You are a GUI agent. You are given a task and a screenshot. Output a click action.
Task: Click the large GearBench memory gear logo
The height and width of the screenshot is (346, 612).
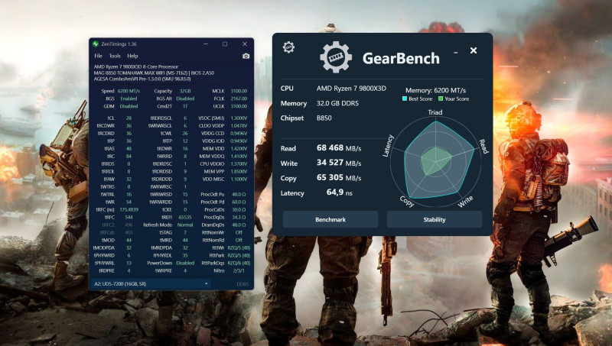click(335, 57)
